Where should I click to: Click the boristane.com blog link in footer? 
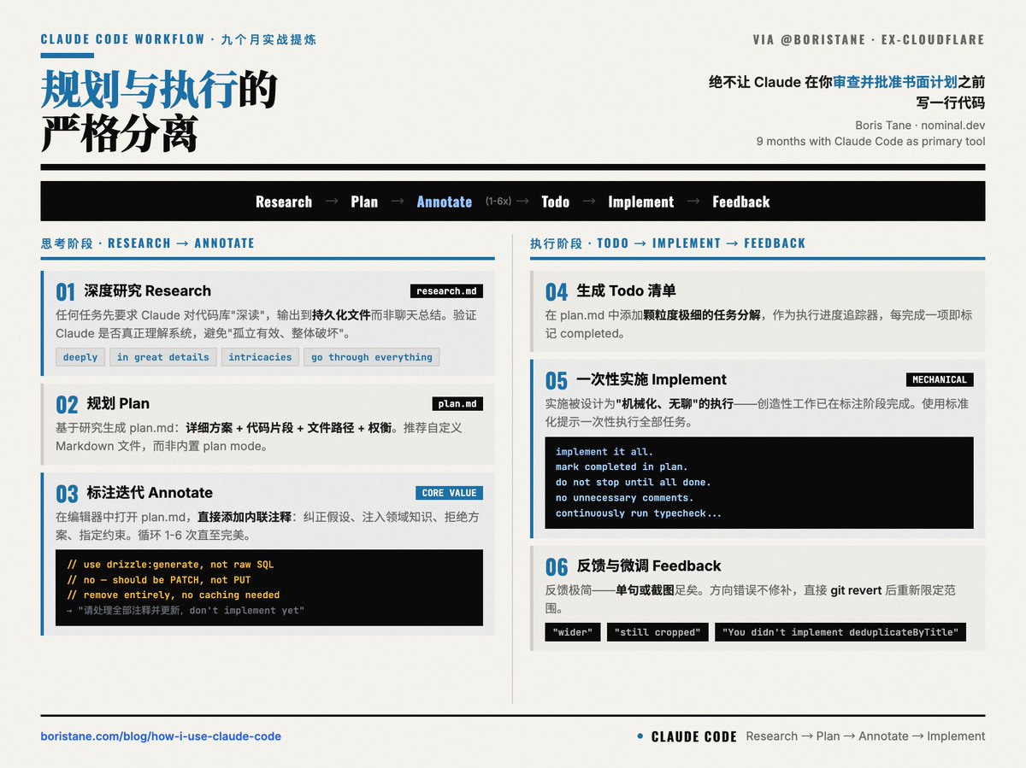[161, 736]
